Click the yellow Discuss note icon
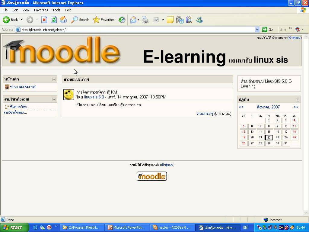Viewport: 309px width, 232px height. (170, 20)
